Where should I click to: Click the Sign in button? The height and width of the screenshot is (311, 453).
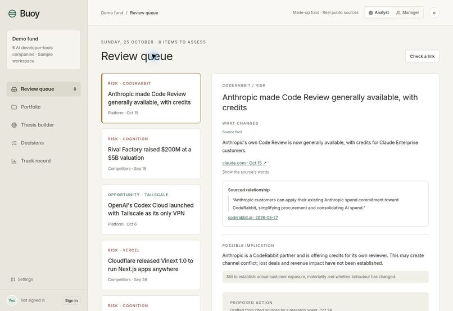point(71,300)
